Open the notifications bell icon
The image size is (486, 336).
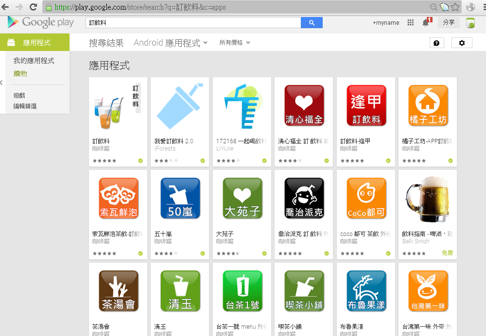click(x=426, y=22)
